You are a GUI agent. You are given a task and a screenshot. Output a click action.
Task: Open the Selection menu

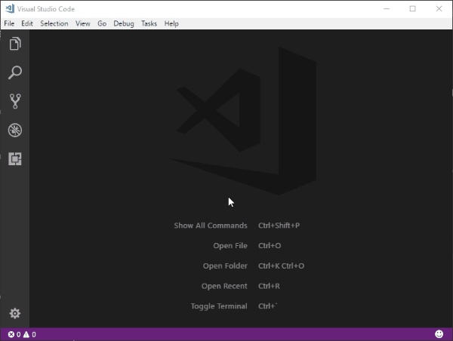tap(54, 23)
